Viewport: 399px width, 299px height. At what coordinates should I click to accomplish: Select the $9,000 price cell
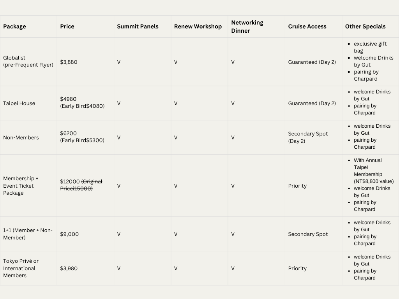point(69,234)
